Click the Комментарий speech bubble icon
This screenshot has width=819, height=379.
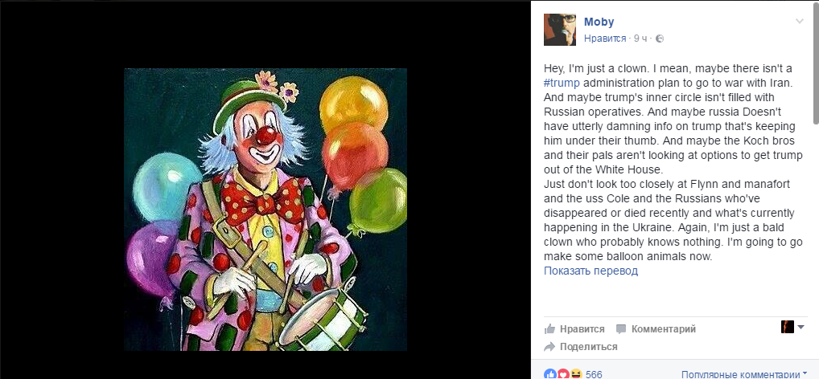coord(621,328)
